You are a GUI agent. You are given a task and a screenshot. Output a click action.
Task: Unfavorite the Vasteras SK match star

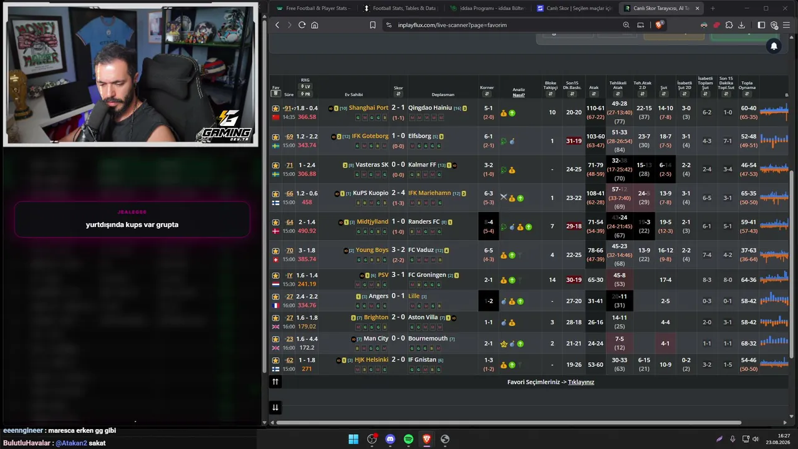[x=276, y=165]
